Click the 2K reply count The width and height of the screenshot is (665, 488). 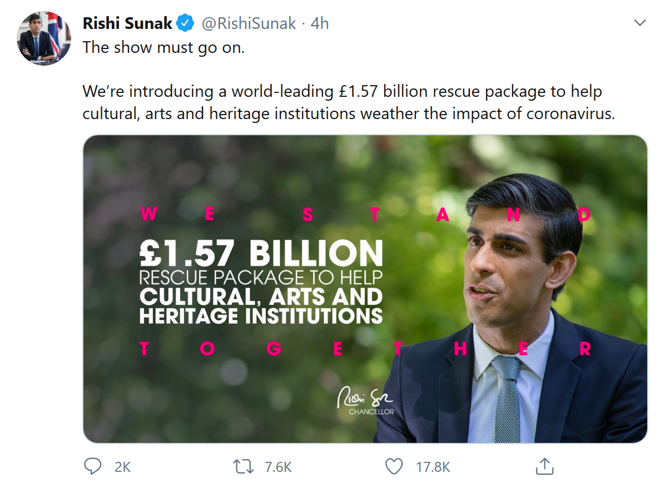click(122, 467)
